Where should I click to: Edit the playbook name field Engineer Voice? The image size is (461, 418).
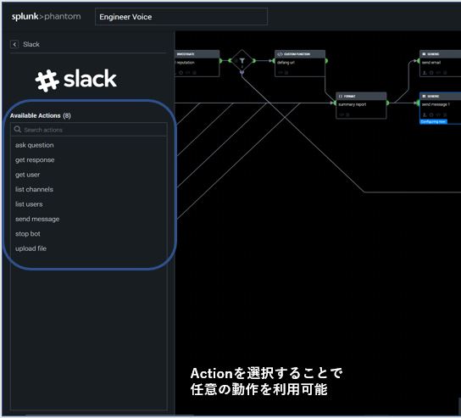181,17
